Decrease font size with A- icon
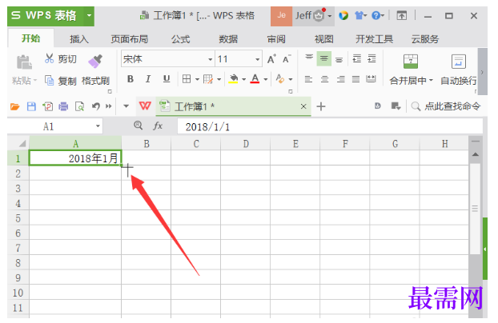The width and height of the screenshot is (498, 323). point(287,59)
